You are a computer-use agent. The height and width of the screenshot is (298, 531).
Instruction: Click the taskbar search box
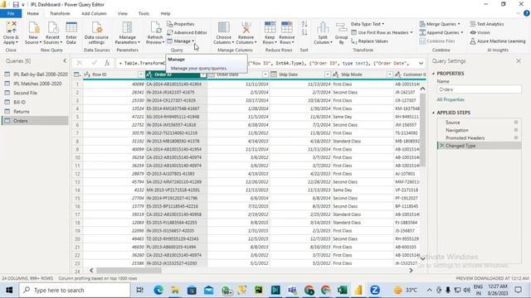[x=75, y=290]
